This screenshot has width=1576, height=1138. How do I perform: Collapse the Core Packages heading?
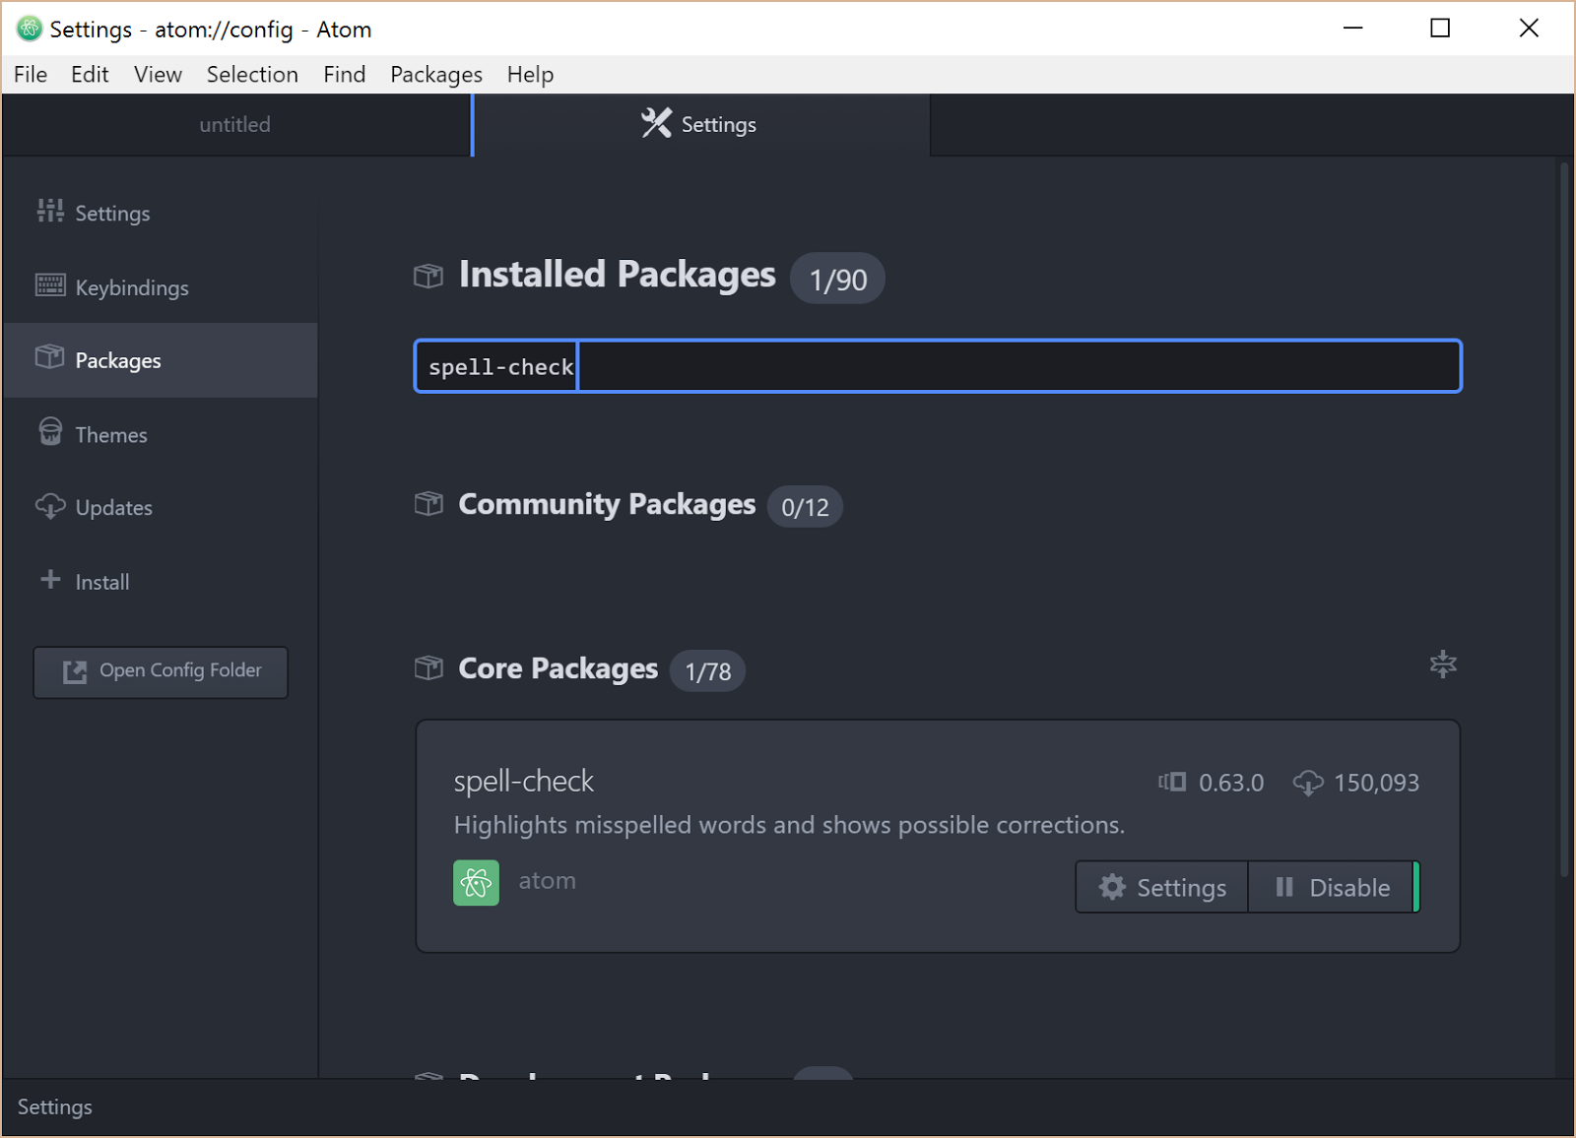coord(558,668)
